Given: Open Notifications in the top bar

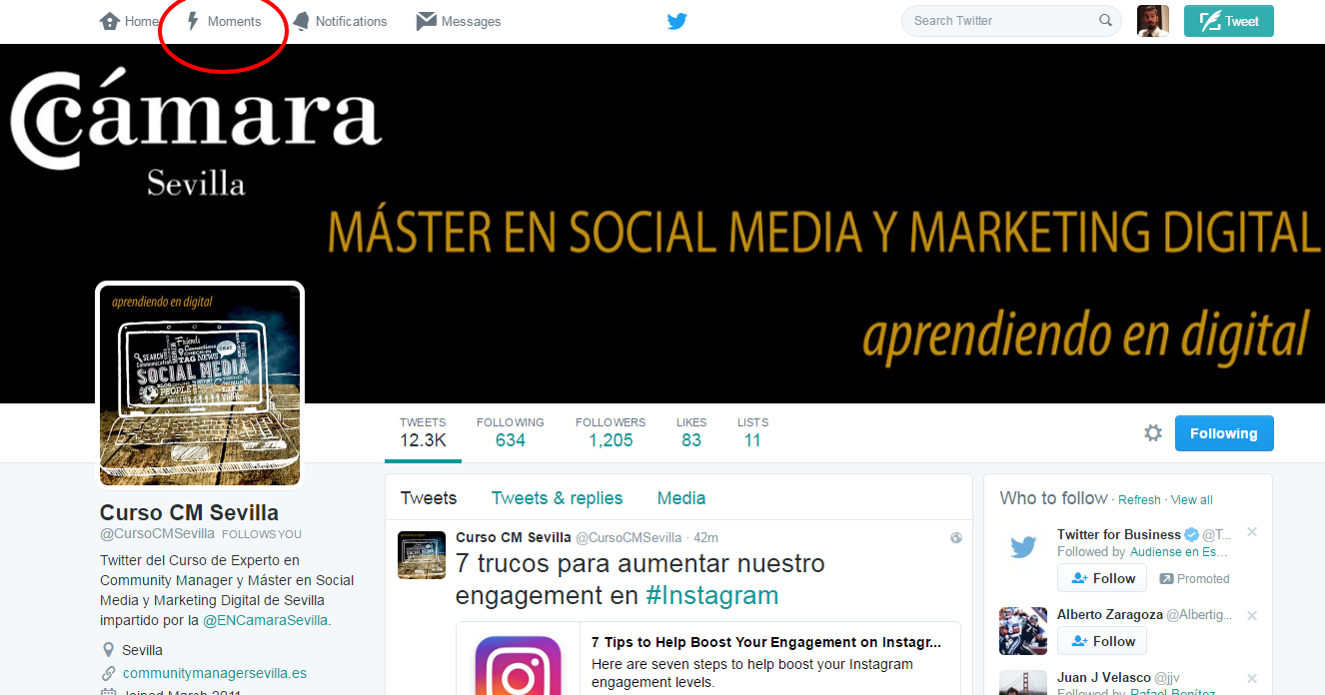Looking at the screenshot, I should (340, 21).
